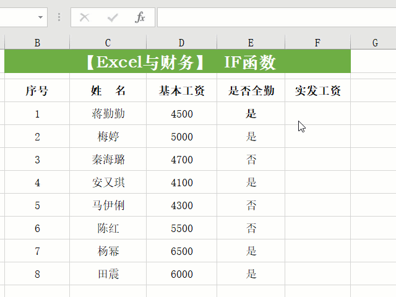Click the 是否全勤 header cell
This screenshot has width=396, height=297.
(251, 91)
